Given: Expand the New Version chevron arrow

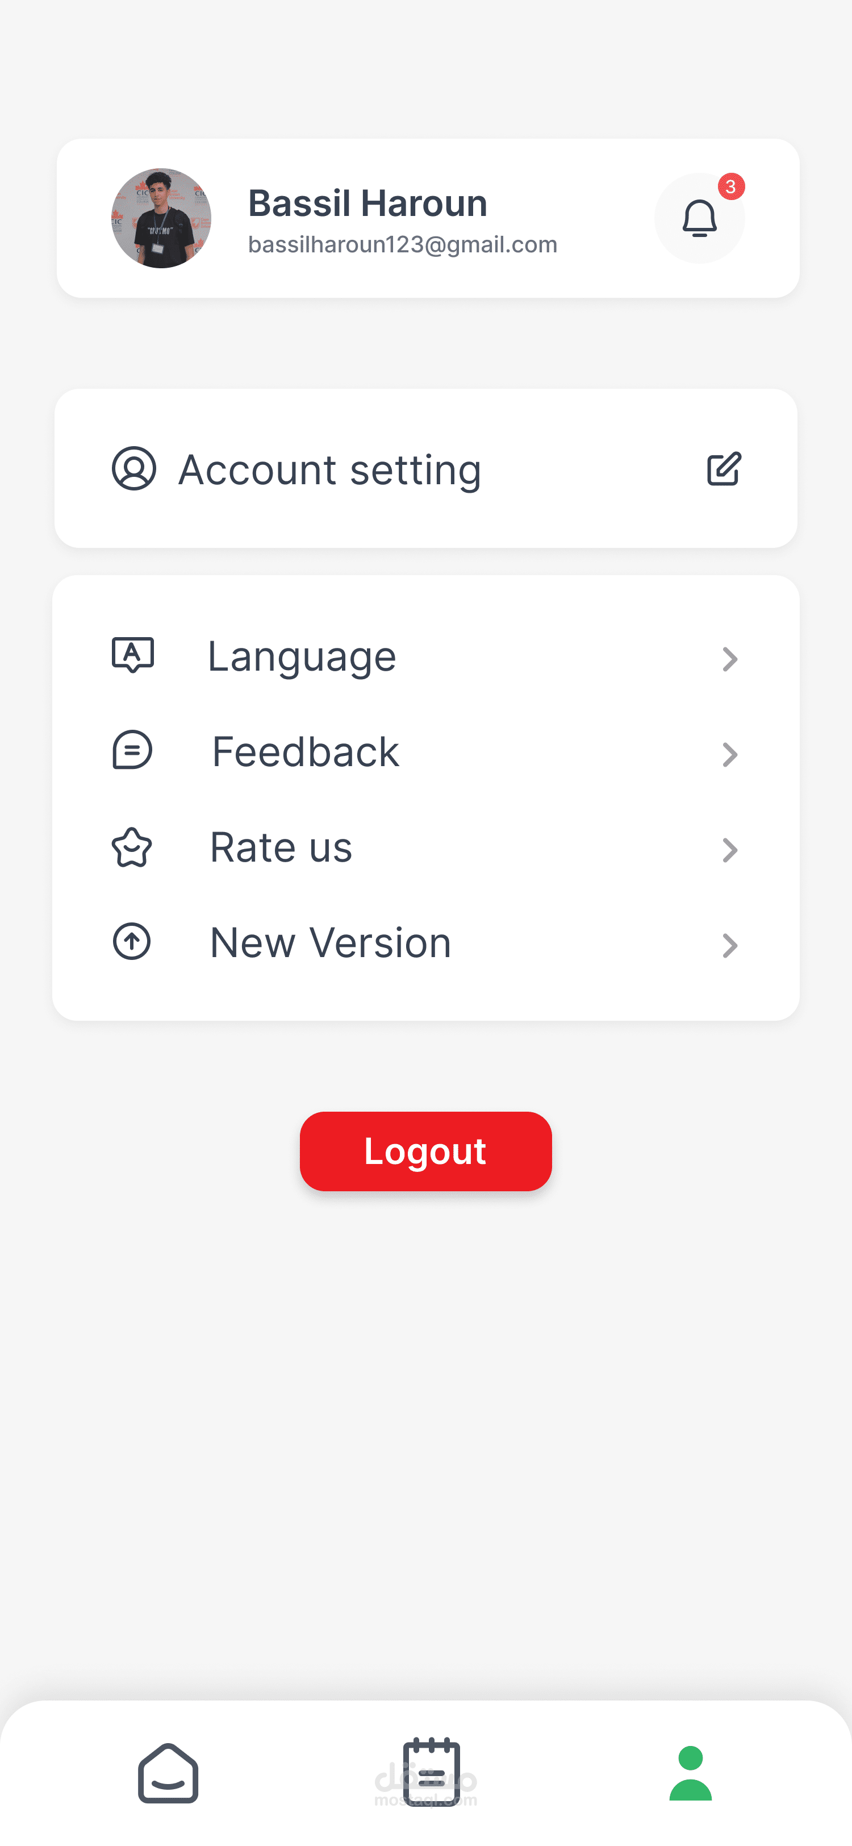Looking at the screenshot, I should point(729,946).
